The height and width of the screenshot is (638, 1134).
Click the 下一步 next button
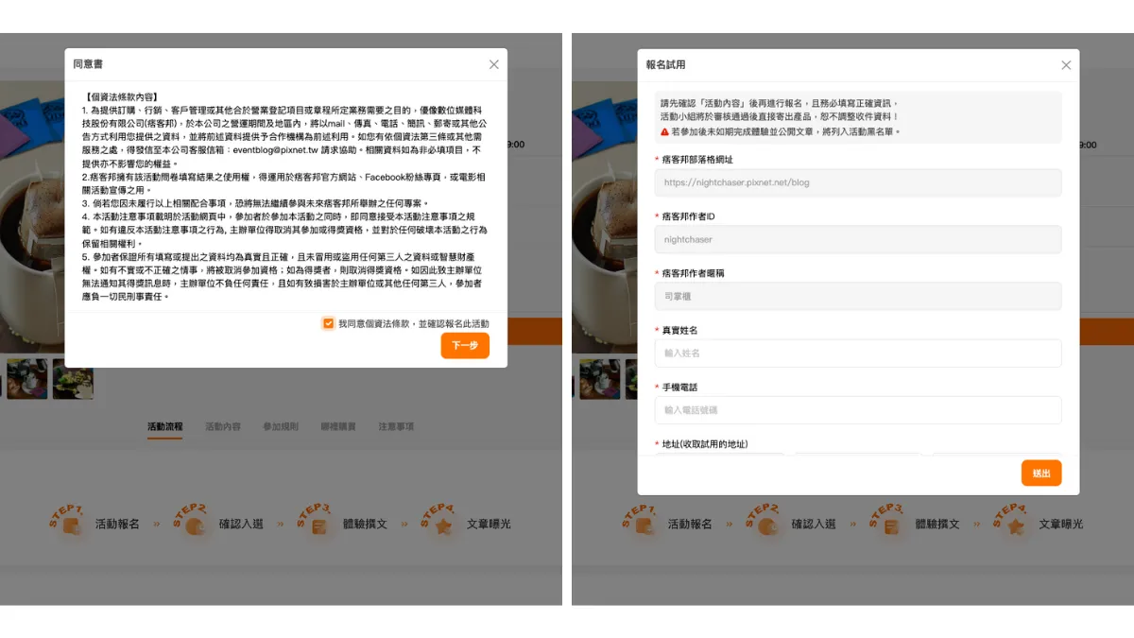coord(465,346)
